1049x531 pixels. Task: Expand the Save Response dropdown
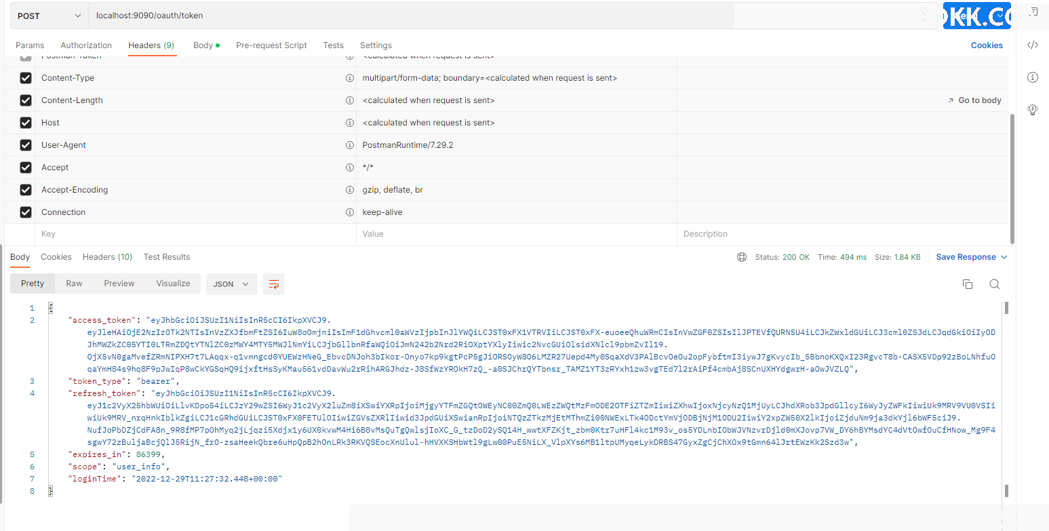972,257
